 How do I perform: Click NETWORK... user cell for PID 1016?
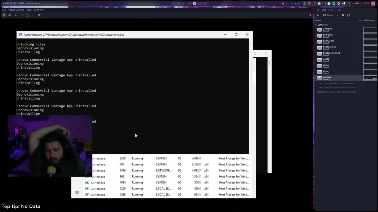(164, 170)
